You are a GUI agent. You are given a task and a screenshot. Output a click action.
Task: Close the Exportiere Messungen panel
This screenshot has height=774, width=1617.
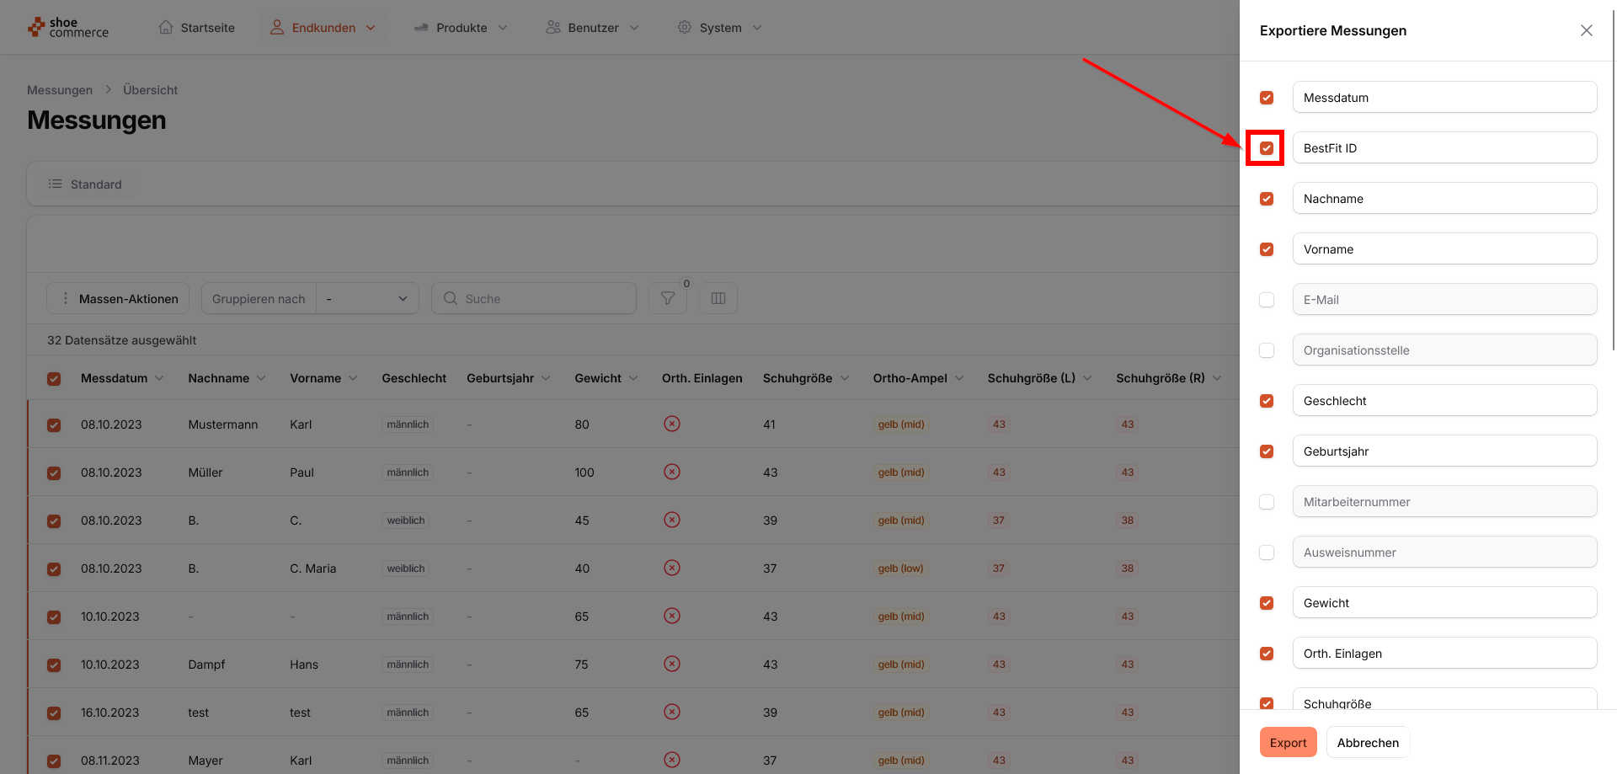1586,30
